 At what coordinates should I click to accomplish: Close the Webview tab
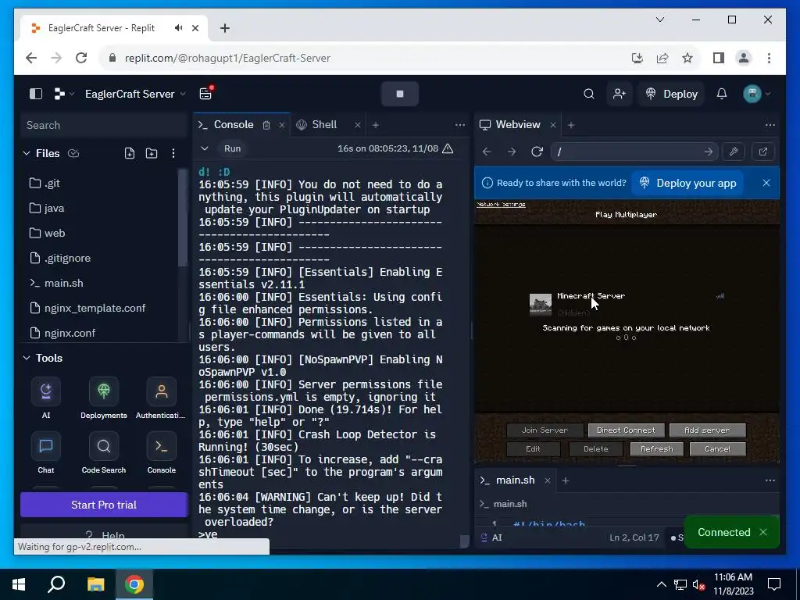tap(552, 125)
